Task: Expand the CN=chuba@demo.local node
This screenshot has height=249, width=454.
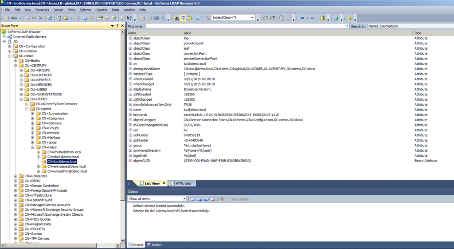Action: [38, 152]
